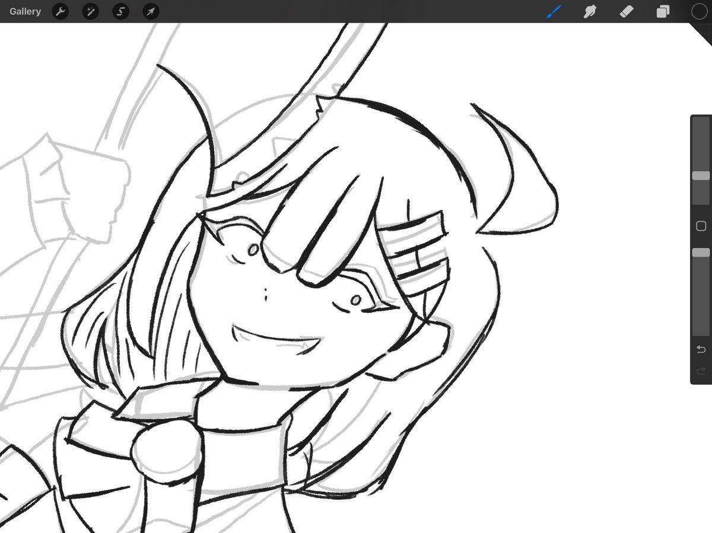Activate the Selection tool
Viewport: 712px width, 533px height.
(120, 11)
